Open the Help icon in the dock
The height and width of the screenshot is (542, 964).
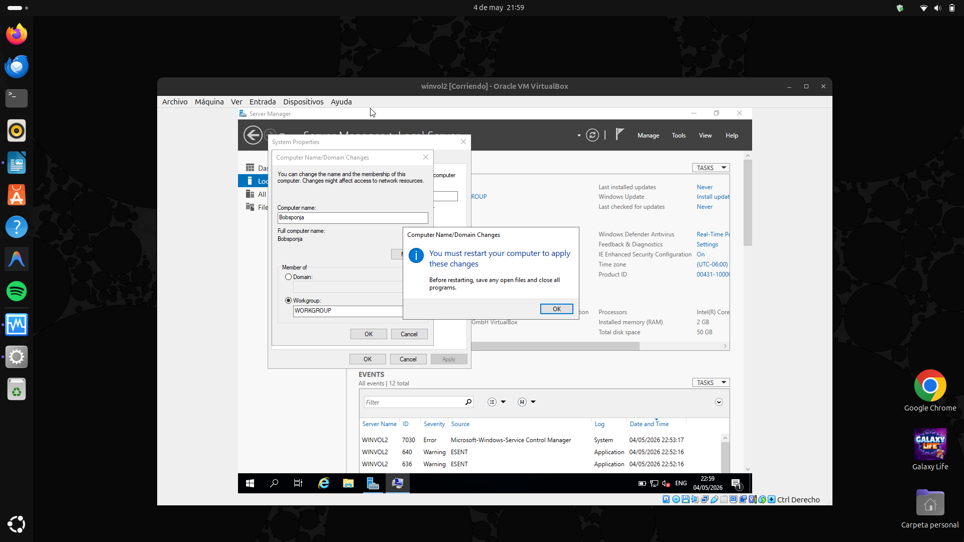(17, 227)
